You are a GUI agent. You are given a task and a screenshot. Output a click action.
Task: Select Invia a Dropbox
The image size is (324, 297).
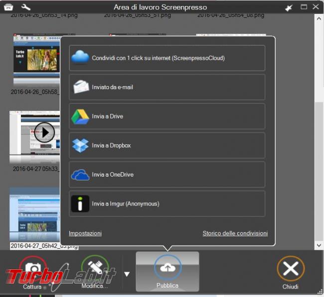(167, 145)
